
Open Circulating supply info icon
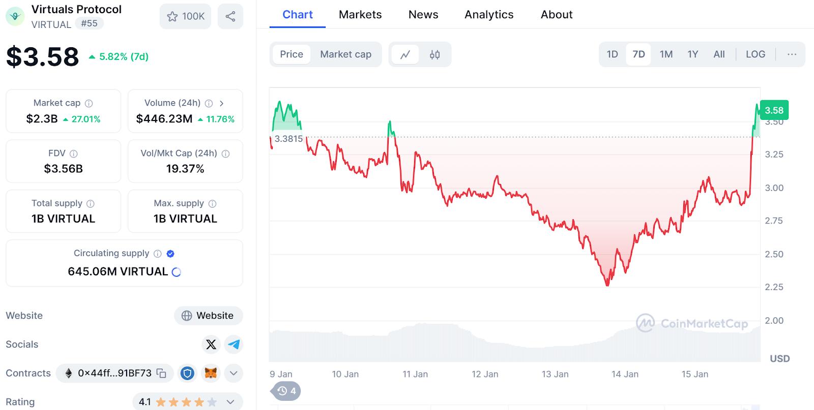(x=158, y=254)
